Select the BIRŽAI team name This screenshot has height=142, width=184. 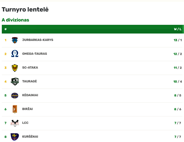click(x=27, y=109)
